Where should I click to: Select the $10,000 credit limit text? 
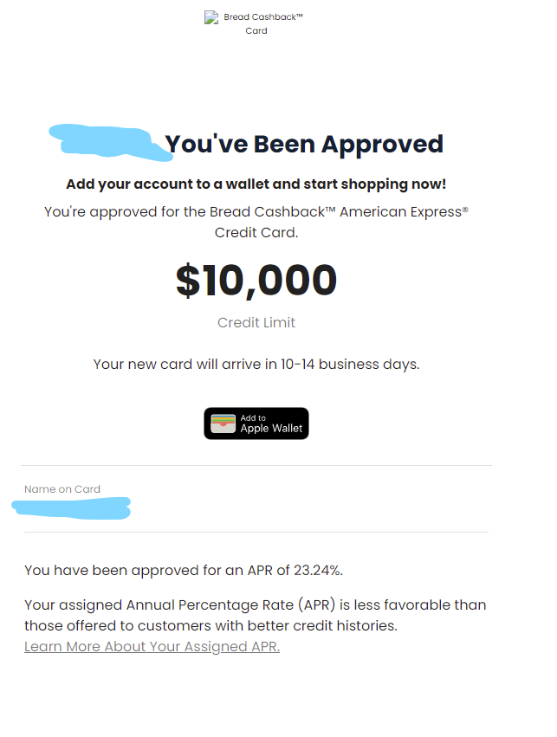[256, 281]
